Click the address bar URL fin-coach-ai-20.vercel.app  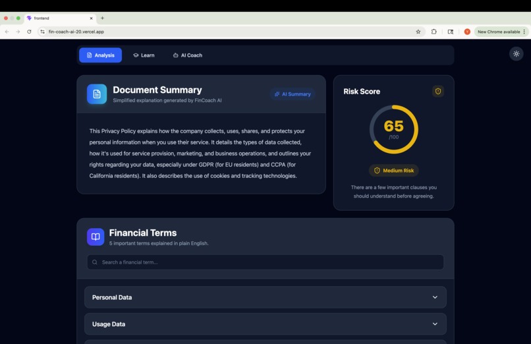click(76, 32)
